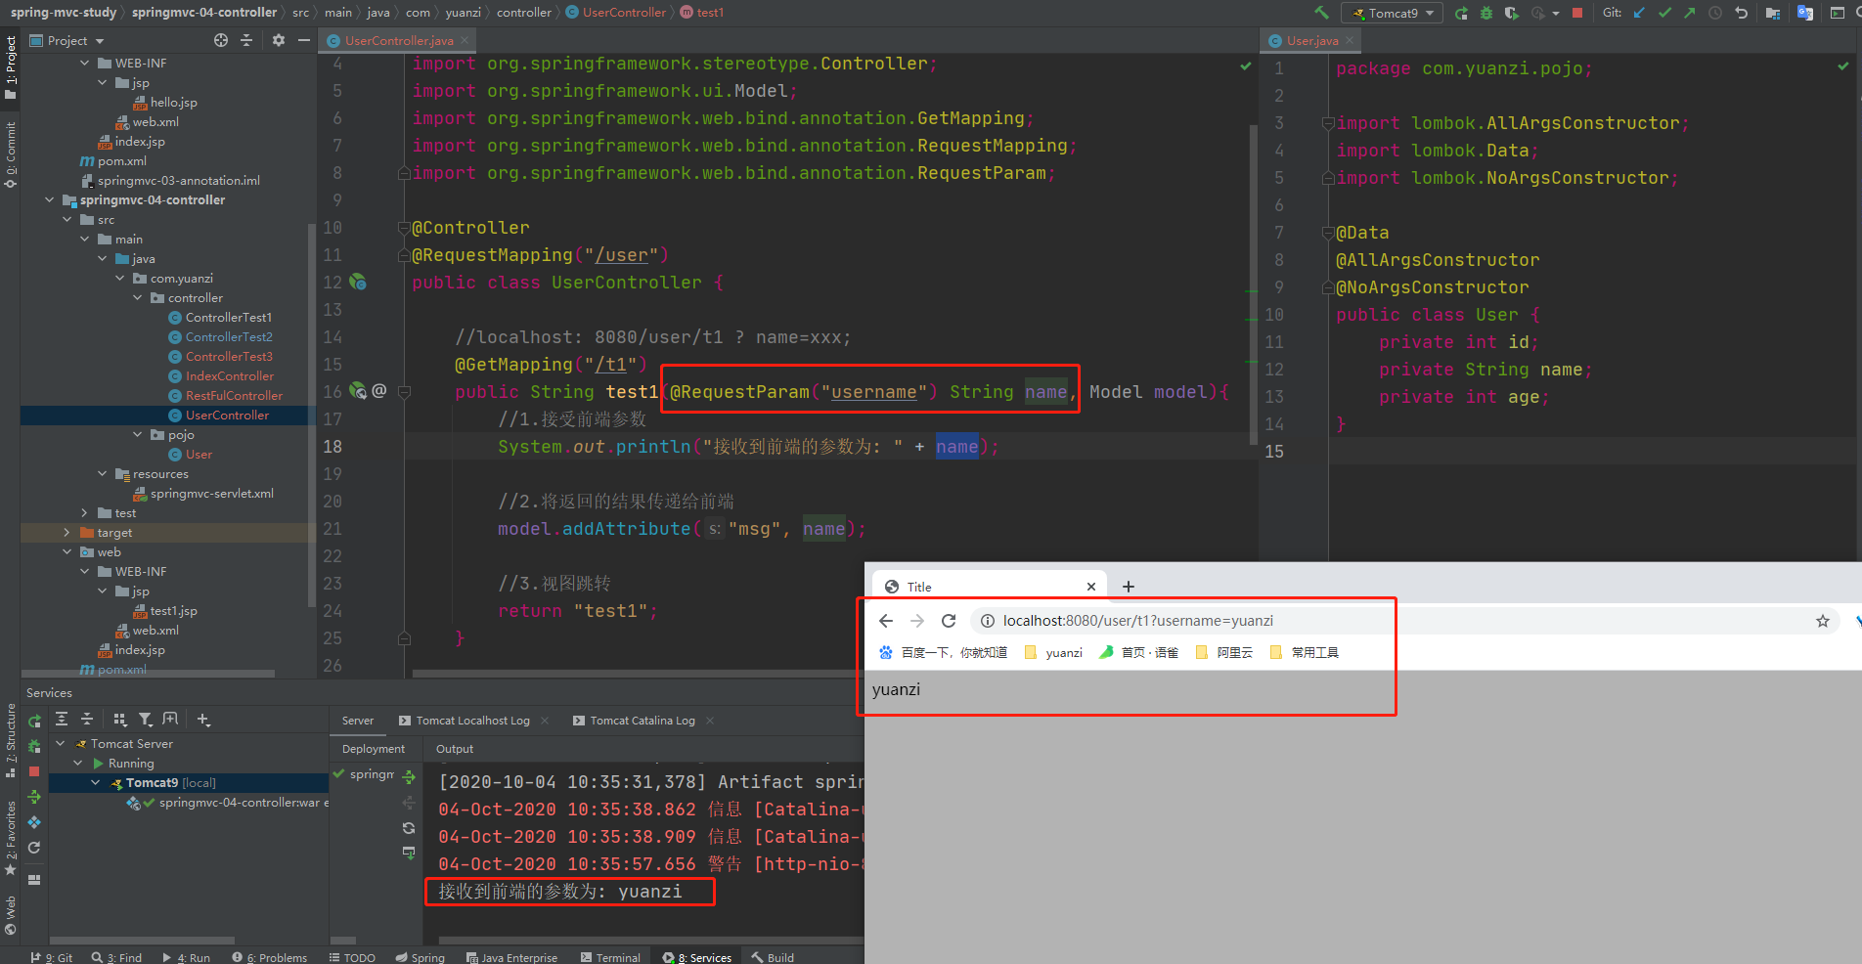
Task: Open Project Structure from the toolbar
Action: [x=1773, y=13]
